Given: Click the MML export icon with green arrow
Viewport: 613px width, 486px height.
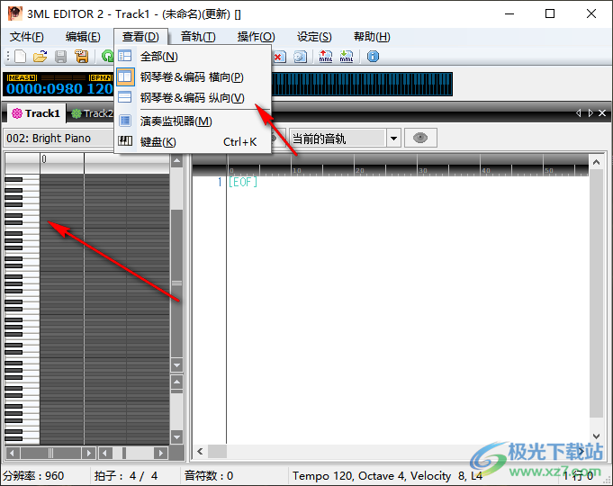Looking at the screenshot, I should click(347, 57).
